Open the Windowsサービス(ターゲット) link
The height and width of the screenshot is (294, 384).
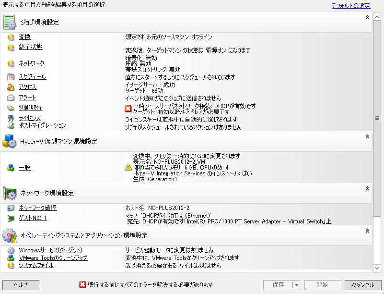(x=50, y=250)
